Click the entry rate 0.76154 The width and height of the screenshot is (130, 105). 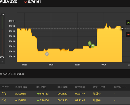44,100
